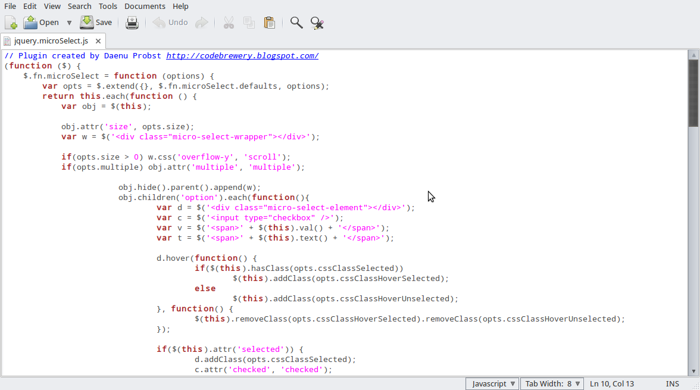
Task: Click the Paste clipboard icon
Action: point(270,23)
